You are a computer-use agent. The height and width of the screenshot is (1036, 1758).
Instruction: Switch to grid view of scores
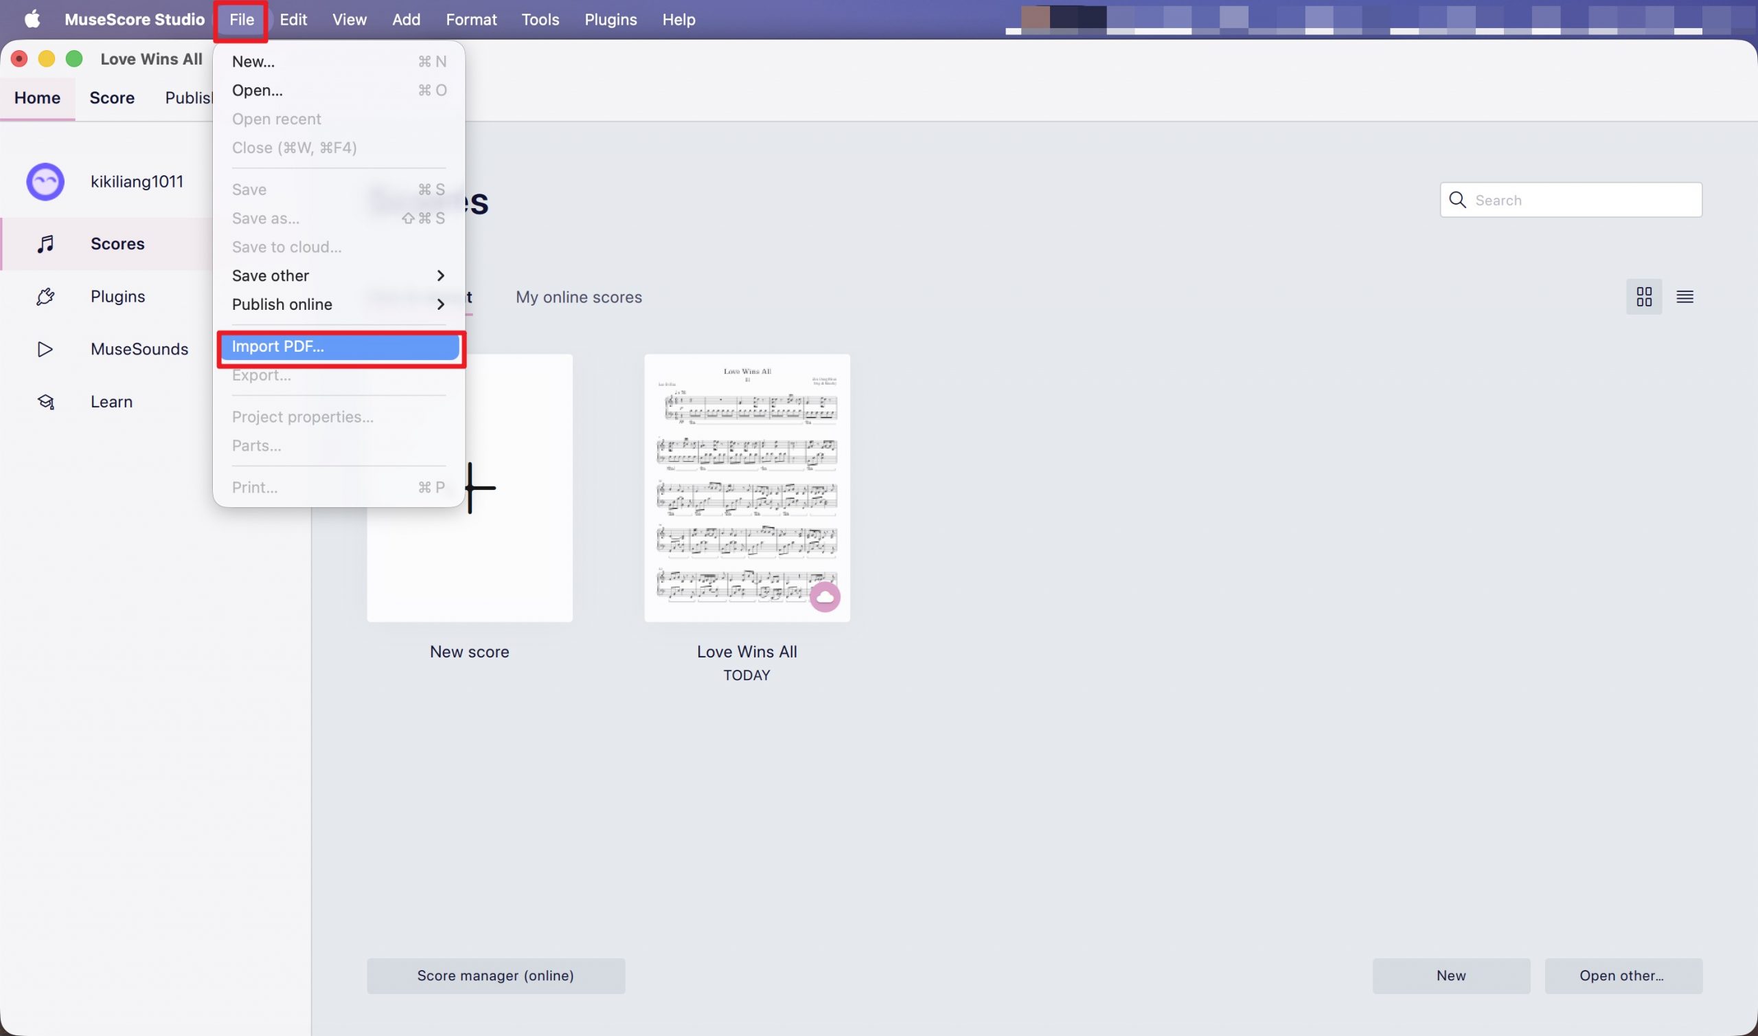tap(1644, 297)
